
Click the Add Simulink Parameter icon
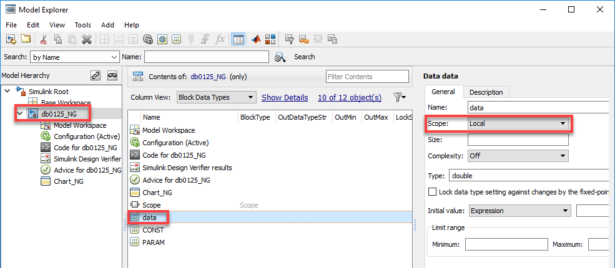tap(119, 39)
